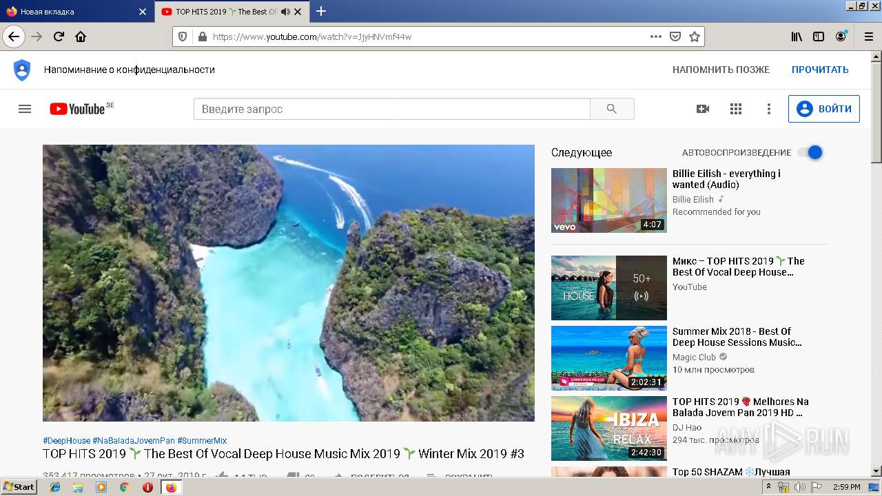Close the Новая вкладка tab

click(x=143, y=12)
